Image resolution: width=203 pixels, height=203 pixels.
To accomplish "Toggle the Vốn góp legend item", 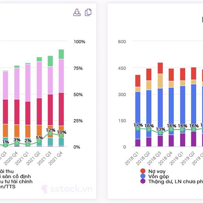I will coord(155,176).
